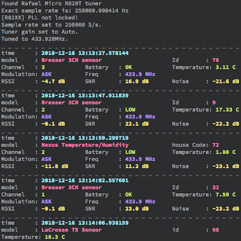Click the LaCrosse id value '98'
Viewport: 241px width, 241px height.
[x=216, y=230]
